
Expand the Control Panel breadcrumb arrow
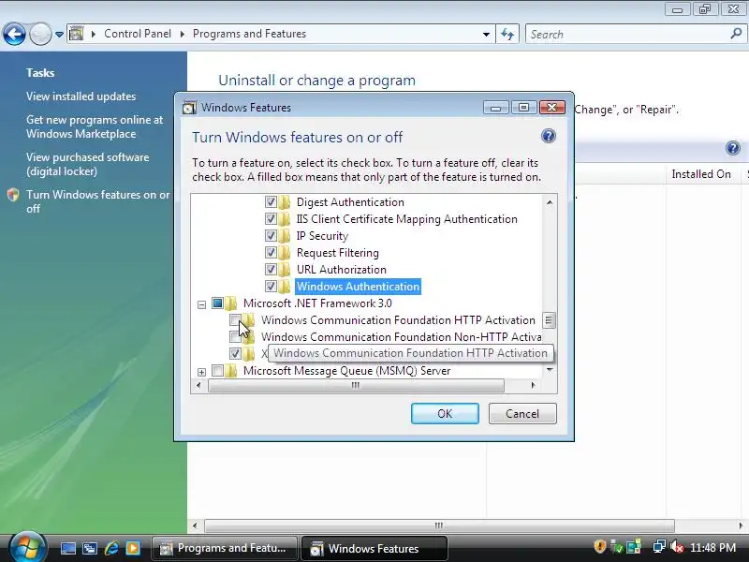[182, 34]
